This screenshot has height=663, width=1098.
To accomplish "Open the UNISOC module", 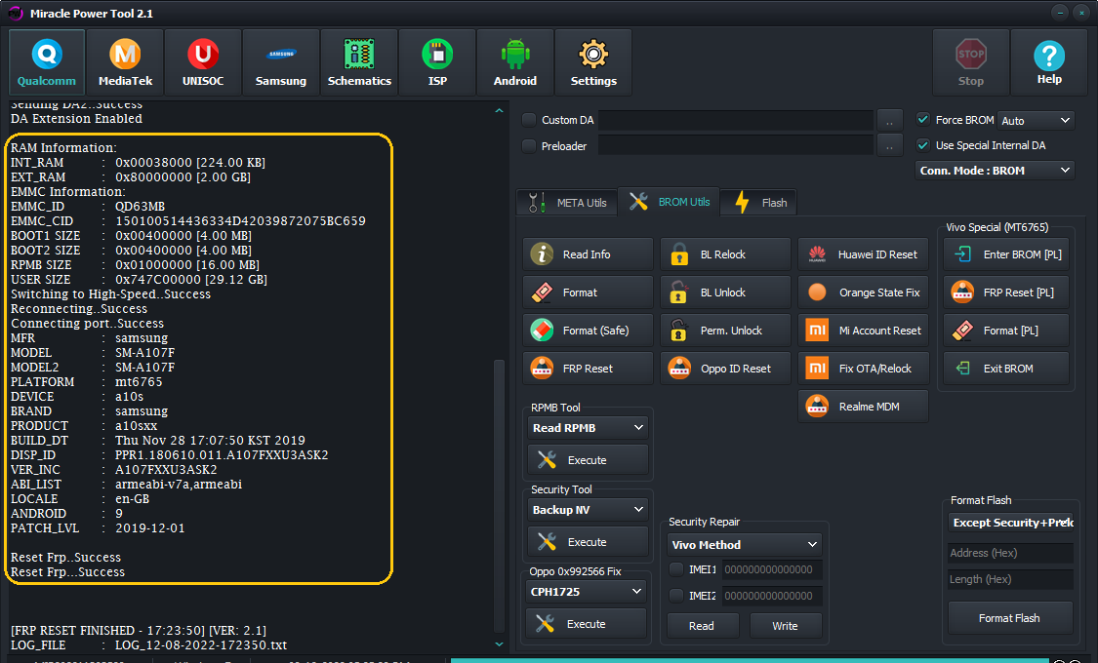I will click(203, 62).
